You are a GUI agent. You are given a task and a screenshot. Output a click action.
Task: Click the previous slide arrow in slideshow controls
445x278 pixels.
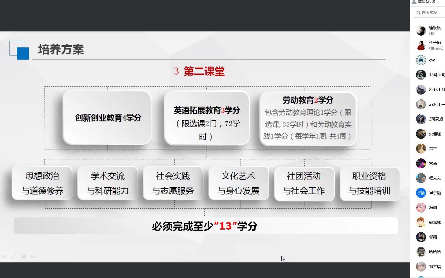pyautogui.click(x=3, y=257)
